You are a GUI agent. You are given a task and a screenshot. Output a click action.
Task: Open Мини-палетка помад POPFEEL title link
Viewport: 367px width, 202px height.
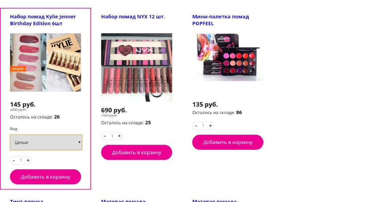[221, 20]
